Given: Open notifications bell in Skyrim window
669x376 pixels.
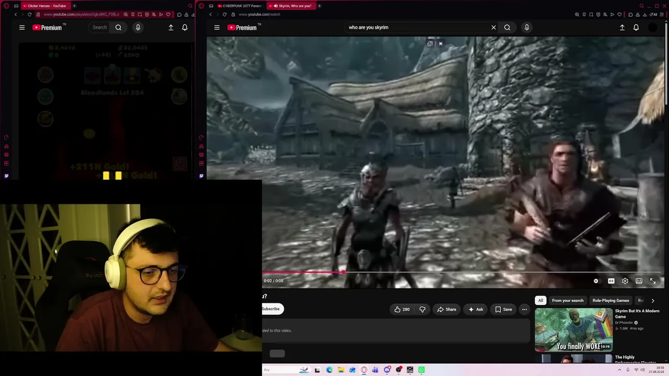Looking at the screenshot, I should coord(636,27).
